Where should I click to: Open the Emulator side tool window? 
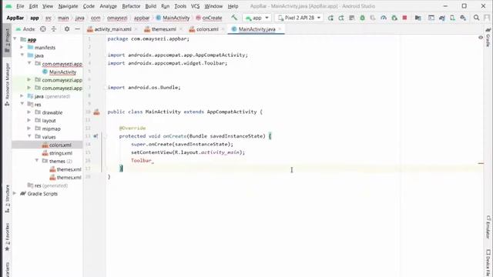coord(488,227)
